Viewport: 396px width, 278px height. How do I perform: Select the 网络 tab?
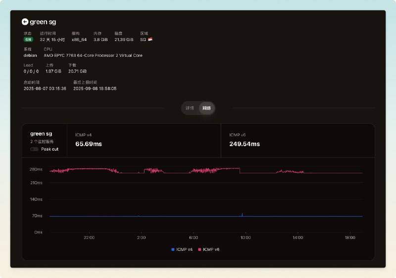pos(206,108)
